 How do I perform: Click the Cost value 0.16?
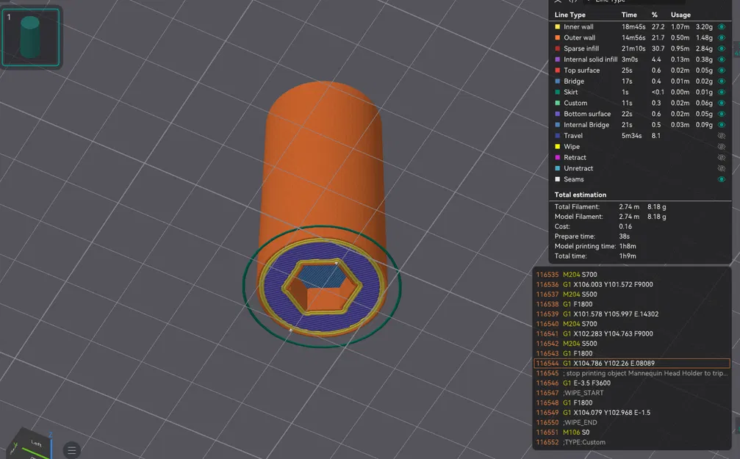pyautogui.click(x=625, y=226)
